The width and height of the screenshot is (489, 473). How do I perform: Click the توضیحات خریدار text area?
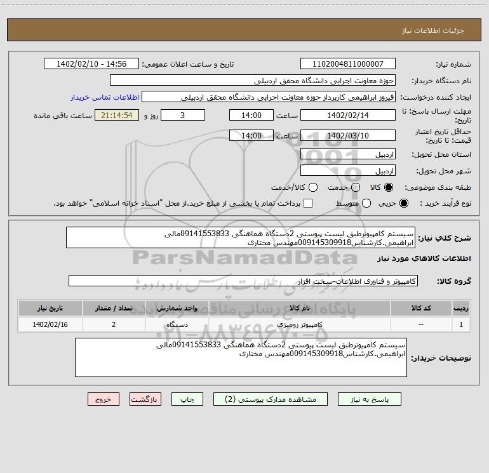click(x=241, y=357)
